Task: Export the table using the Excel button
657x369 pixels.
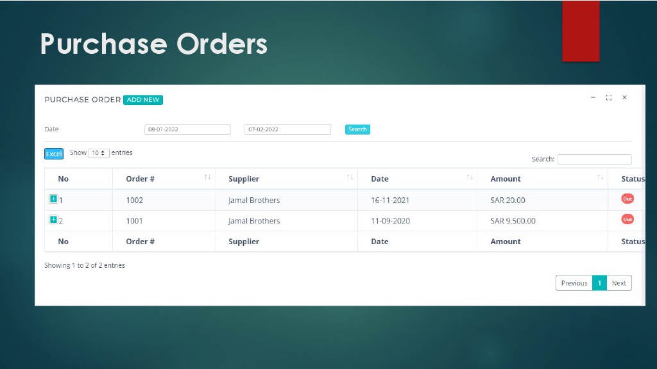Action: pos(53,153)
